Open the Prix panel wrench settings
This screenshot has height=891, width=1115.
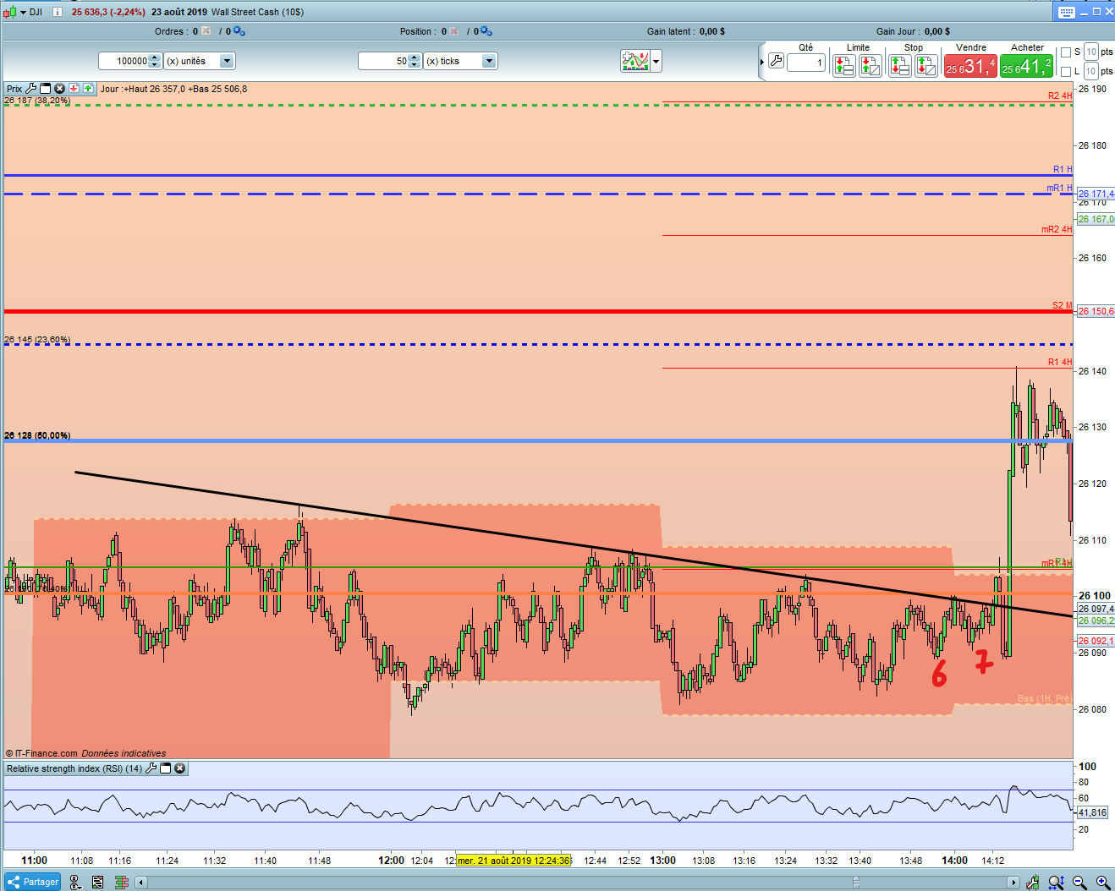pos(31,88)
